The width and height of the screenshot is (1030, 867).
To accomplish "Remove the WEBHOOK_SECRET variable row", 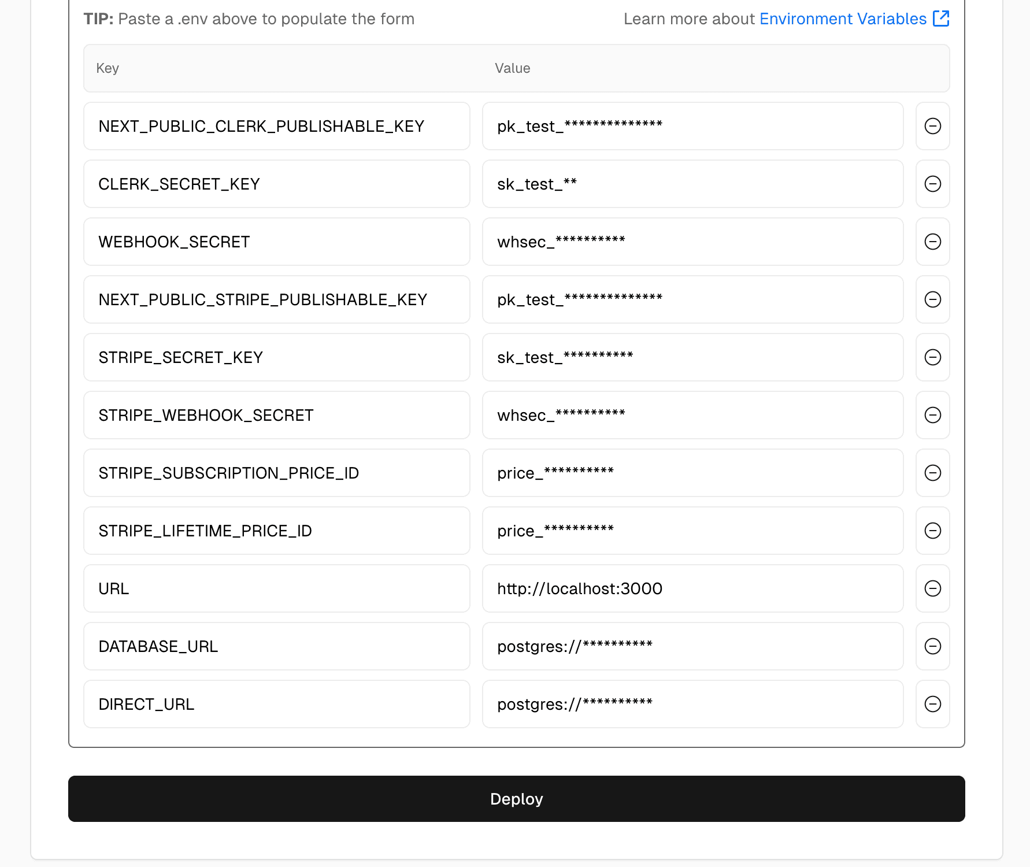I will (x=932, y=242).
